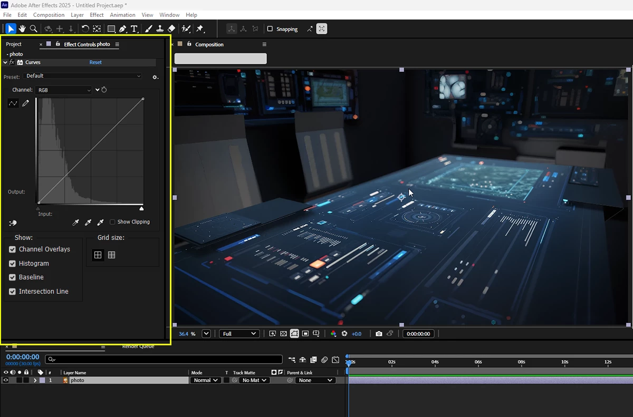Viewport: 633px width, 417px height.
Task: Select the Puppet Pin tool
Action: point(200,29)
